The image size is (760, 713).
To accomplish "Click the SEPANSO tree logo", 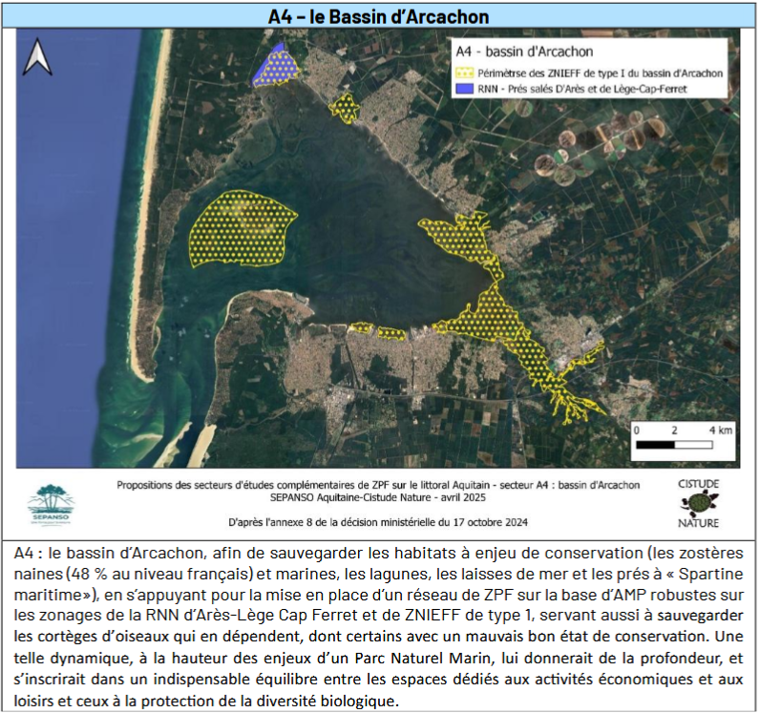I will [52, 505].
